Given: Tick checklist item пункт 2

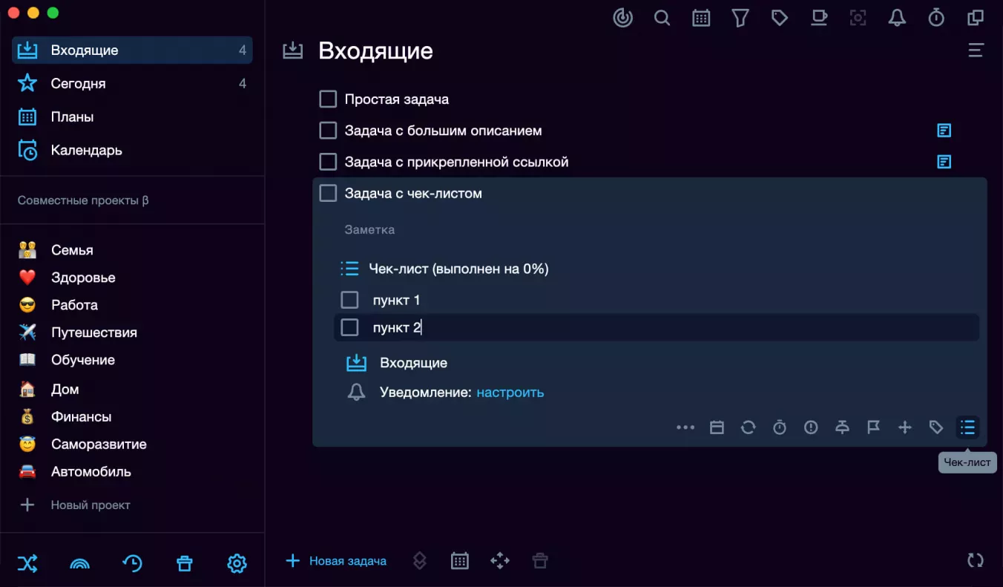Looking at the screenshot, I should tap(349, 327).
